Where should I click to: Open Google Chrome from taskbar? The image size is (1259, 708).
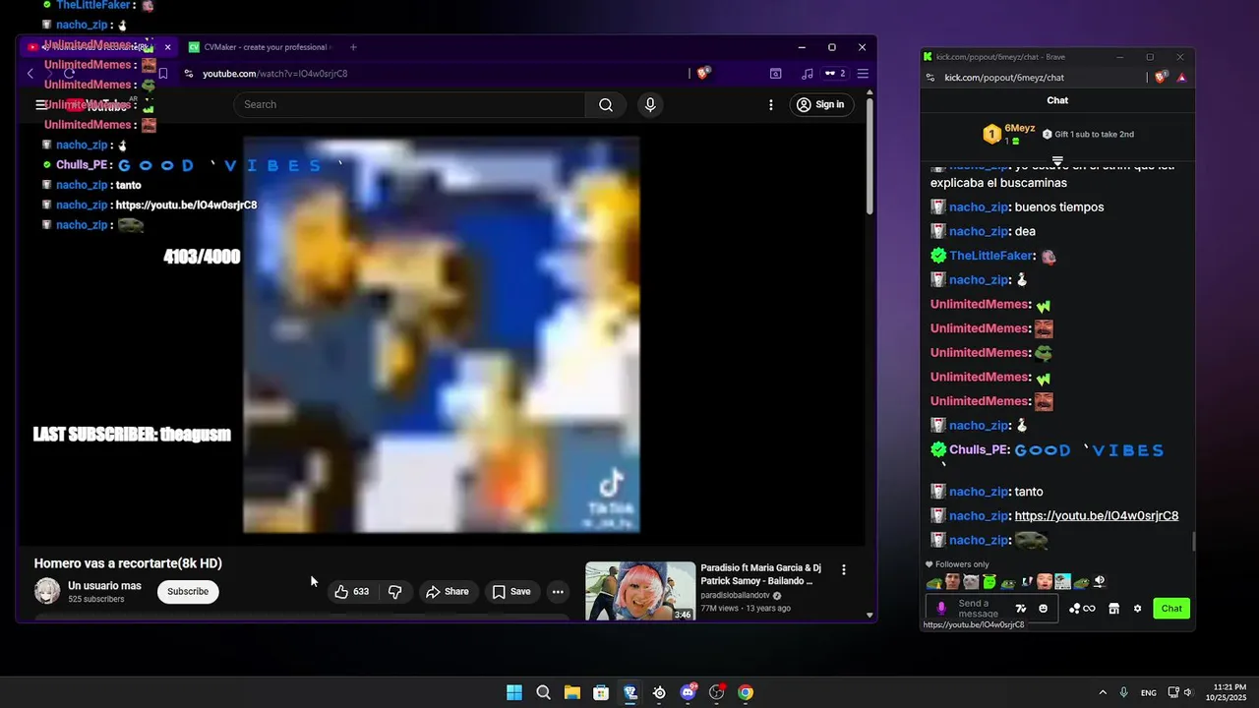coord(746,692)
